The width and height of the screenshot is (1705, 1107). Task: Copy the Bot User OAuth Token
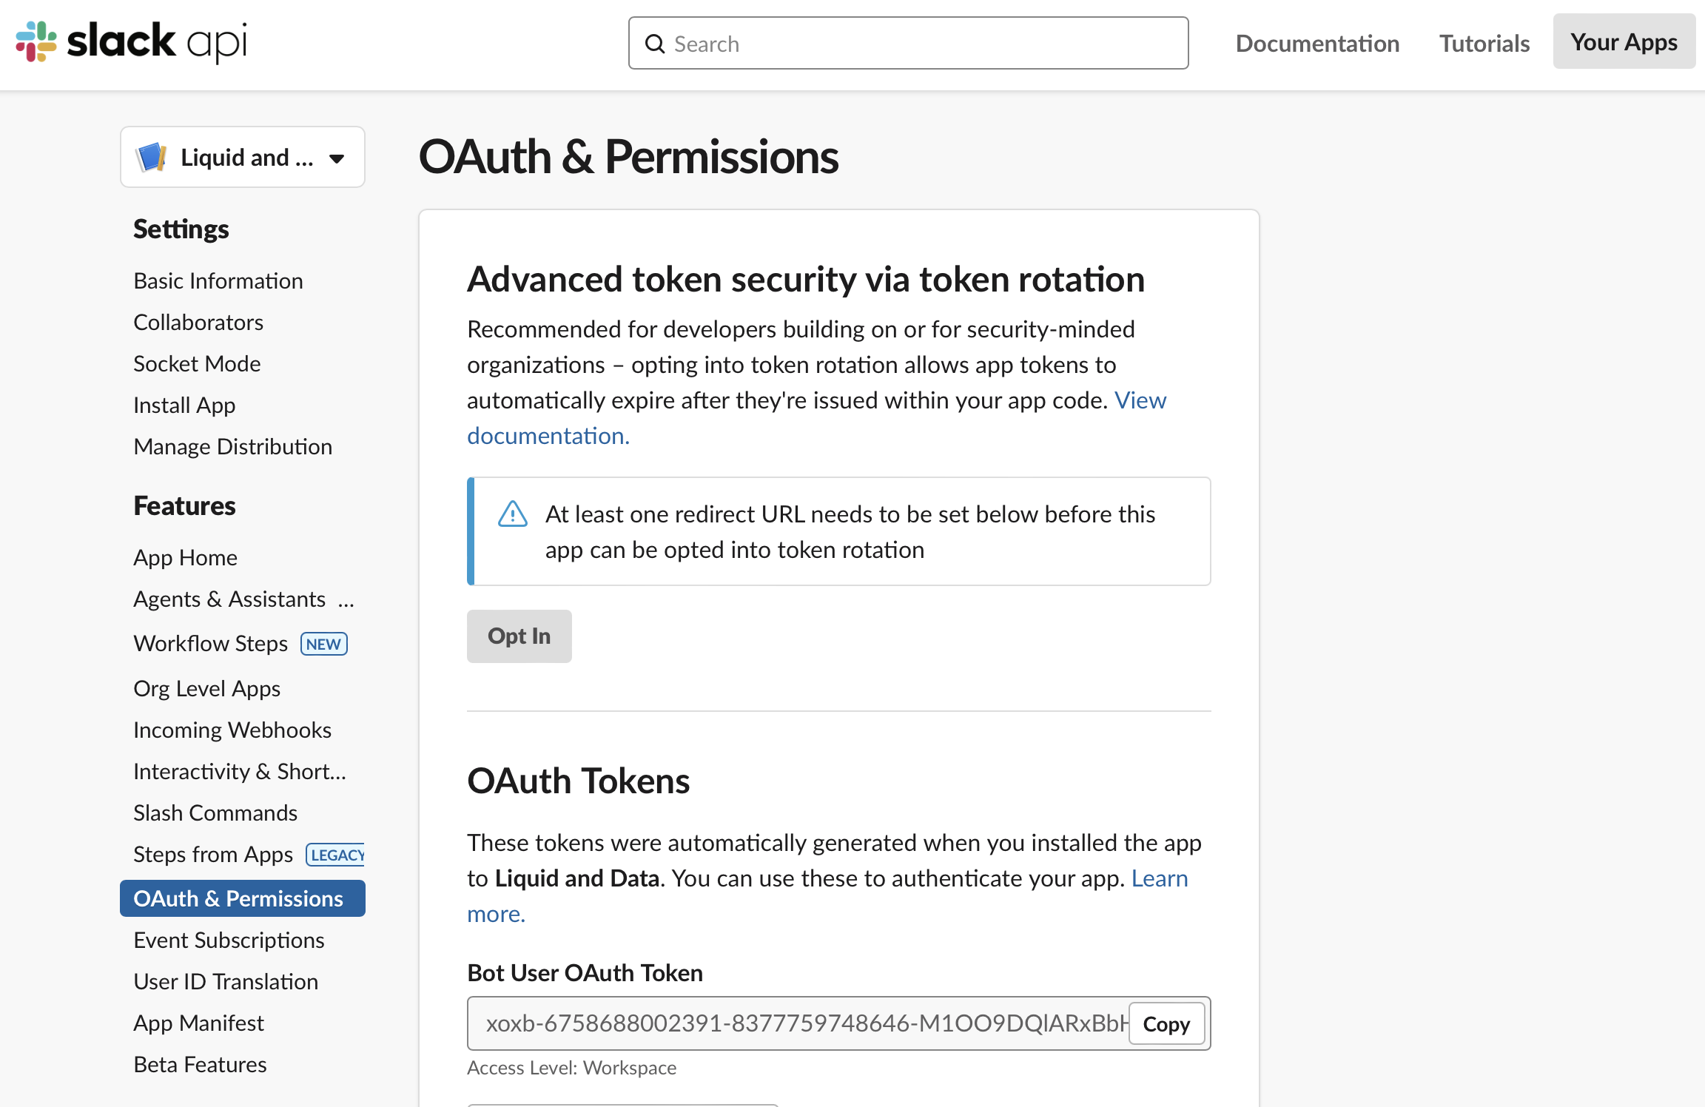(1166, 1024)
